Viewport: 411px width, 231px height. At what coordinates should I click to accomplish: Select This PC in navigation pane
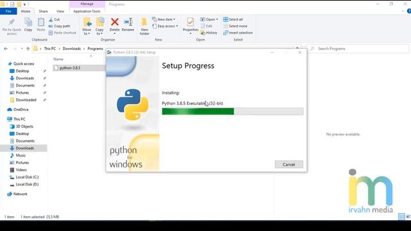(x=19, y=119)
